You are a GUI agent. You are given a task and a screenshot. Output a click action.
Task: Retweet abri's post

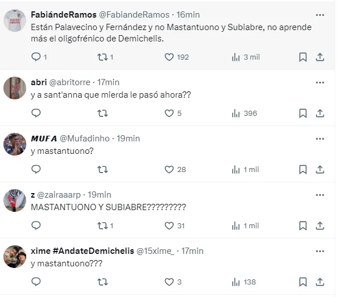pyautogui.click(x=102, y=113)
